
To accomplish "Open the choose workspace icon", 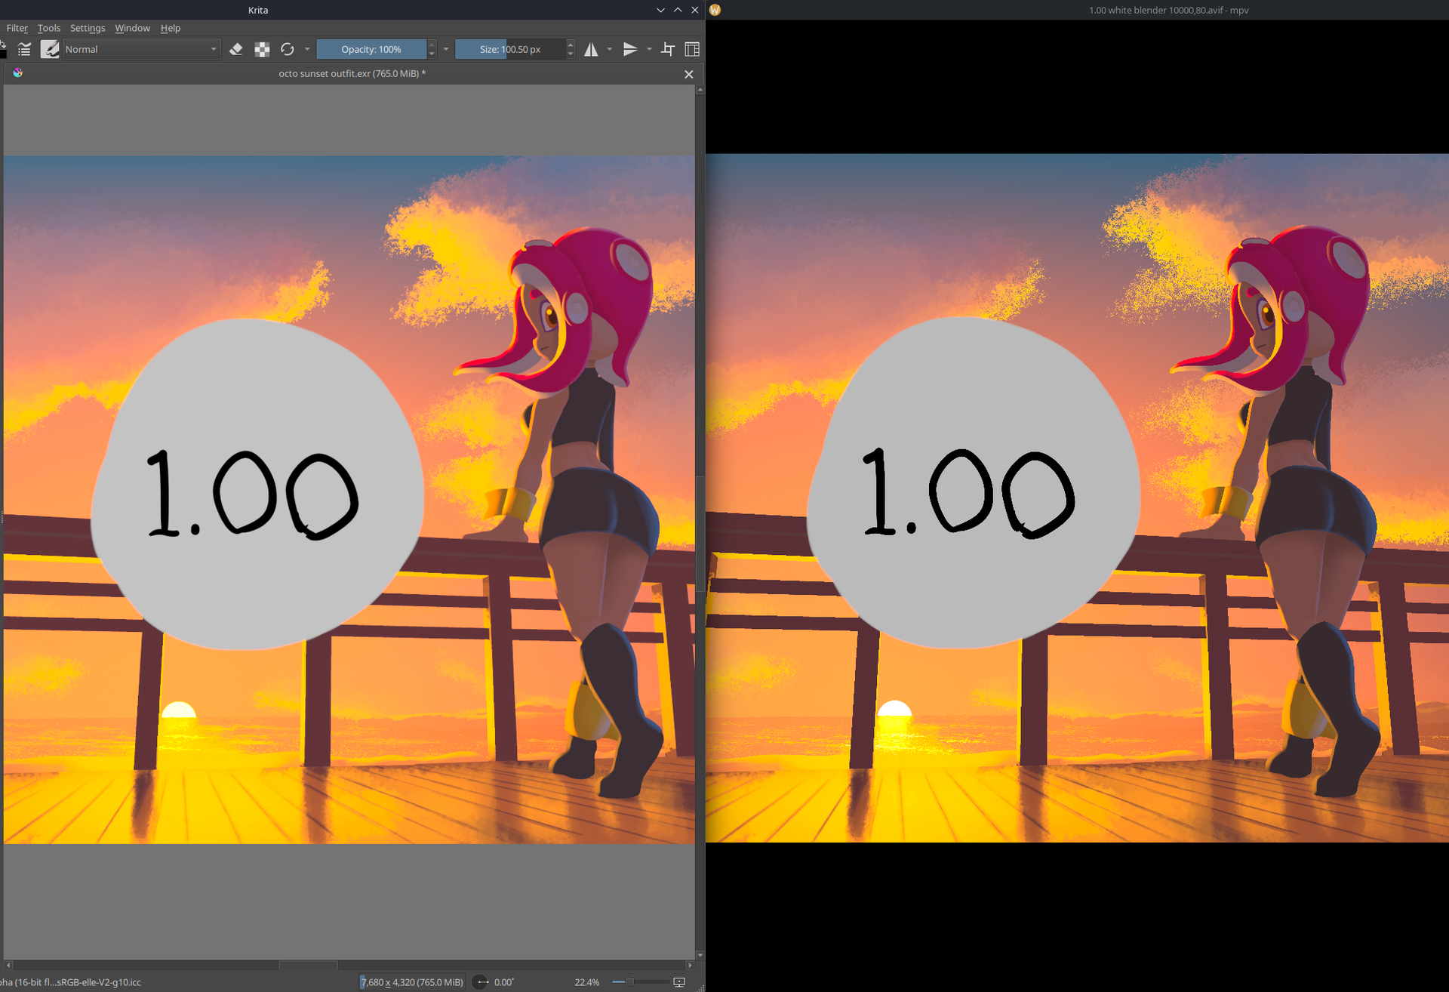I will (691, 49).
